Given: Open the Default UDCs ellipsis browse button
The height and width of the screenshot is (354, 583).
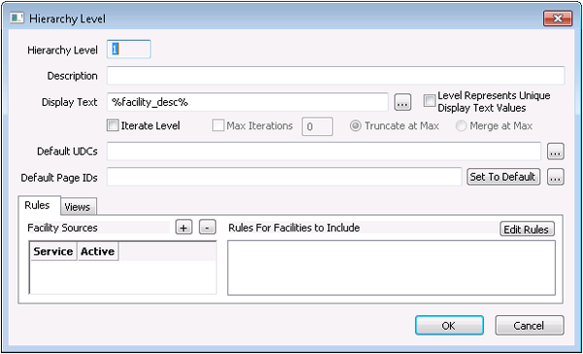Looking at the screenshot, I should (x=556, y=152).
